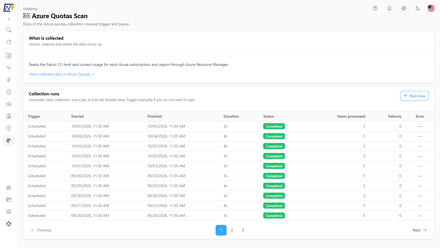Click Finished cell 09/28/2026, 11:30 AM
440x248 pixels.
click(166, 196)
